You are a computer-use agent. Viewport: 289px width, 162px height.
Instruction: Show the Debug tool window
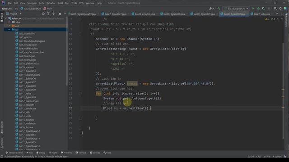[x=41, y=153]
